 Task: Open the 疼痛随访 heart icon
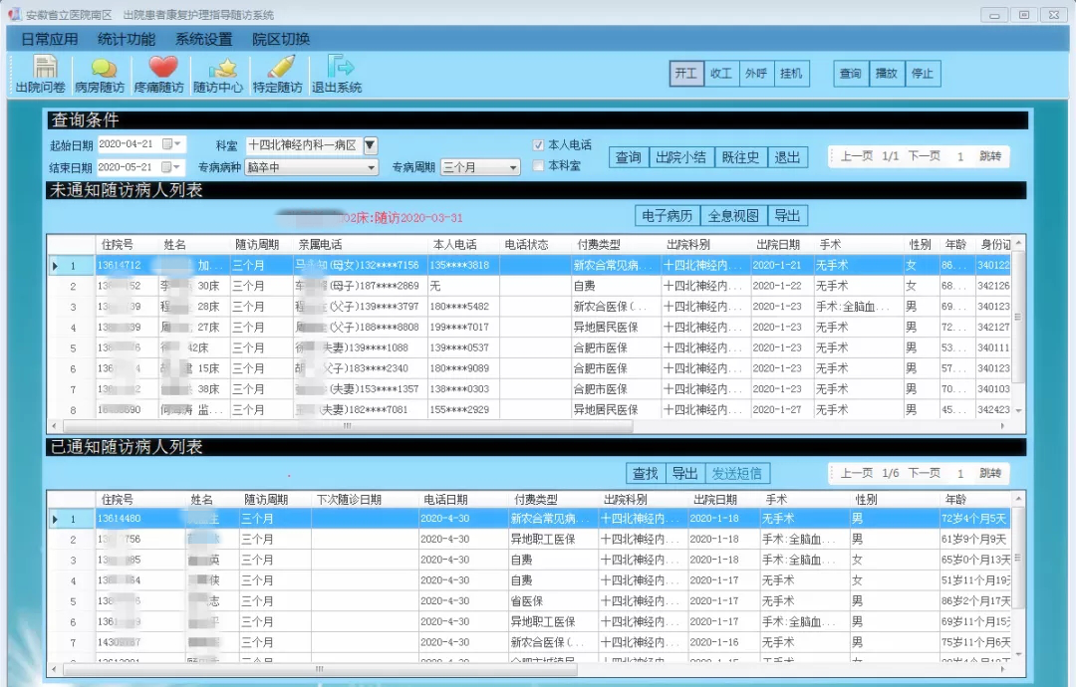159,74
